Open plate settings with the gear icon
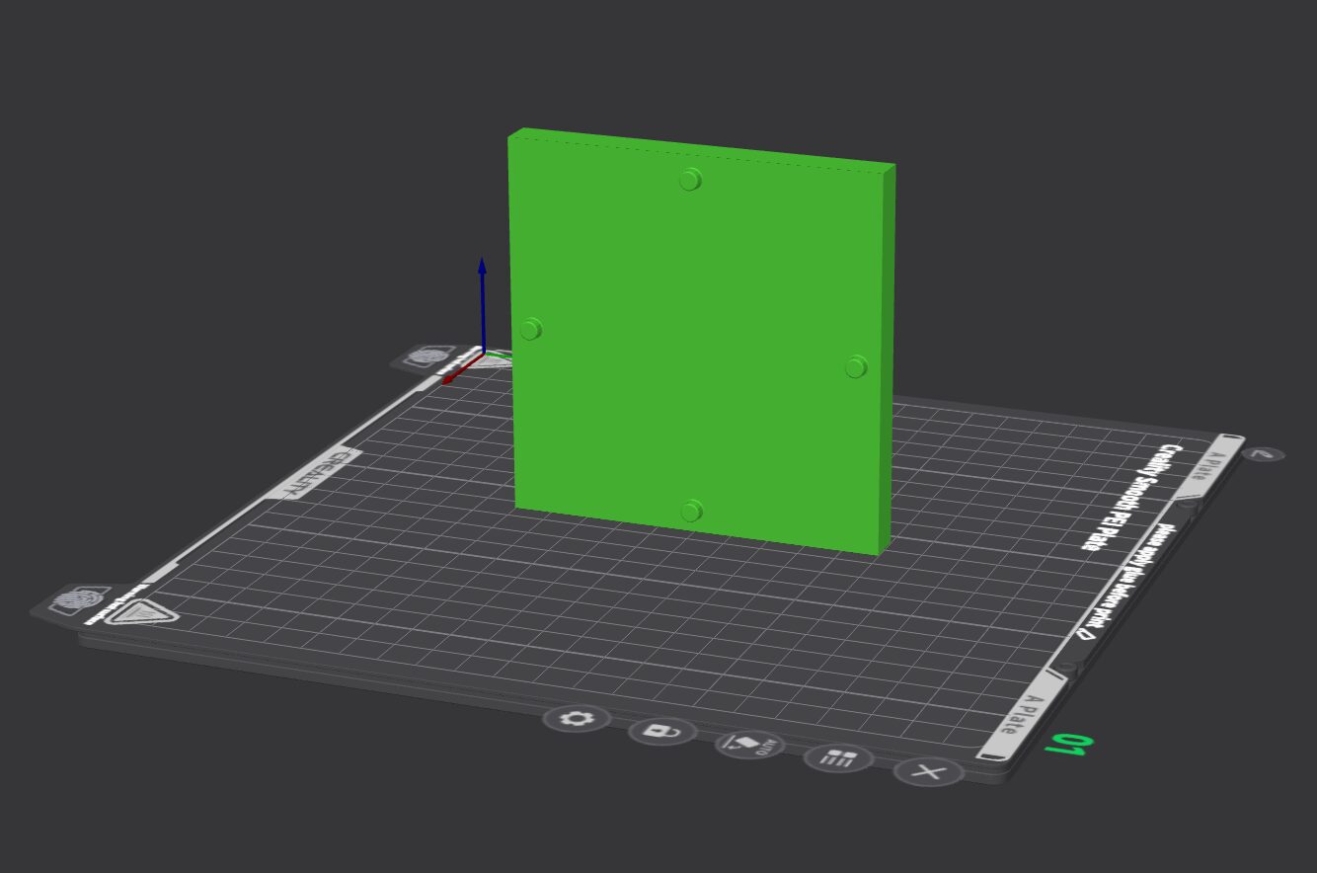 577,718
